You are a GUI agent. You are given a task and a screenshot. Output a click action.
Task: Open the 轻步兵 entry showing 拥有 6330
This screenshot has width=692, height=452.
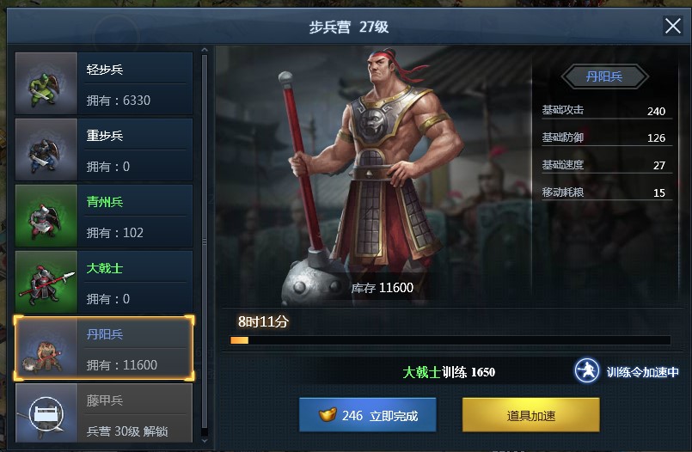point(104,83)
